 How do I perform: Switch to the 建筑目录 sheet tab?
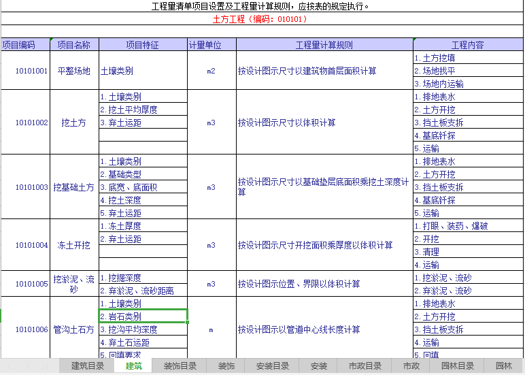[88, 366]
